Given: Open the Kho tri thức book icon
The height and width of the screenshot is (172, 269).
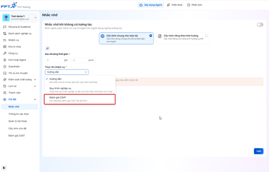Looking at the screenshot, I should [x=4, y=47].
